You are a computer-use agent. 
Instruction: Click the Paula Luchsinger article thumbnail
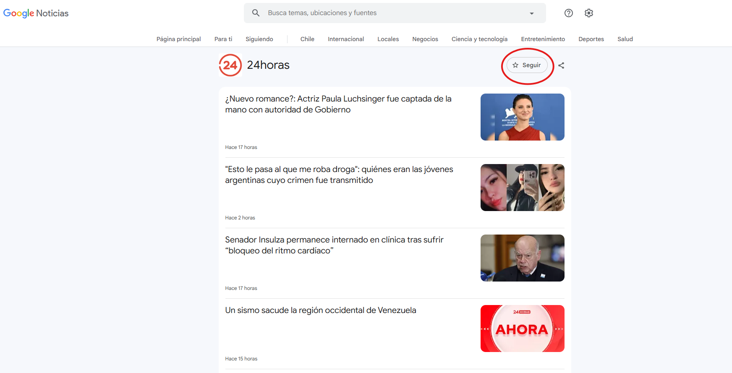pos(523,117)
